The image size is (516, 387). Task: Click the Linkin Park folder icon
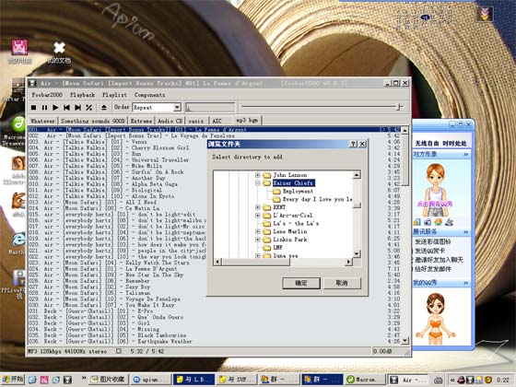point(267,240)
